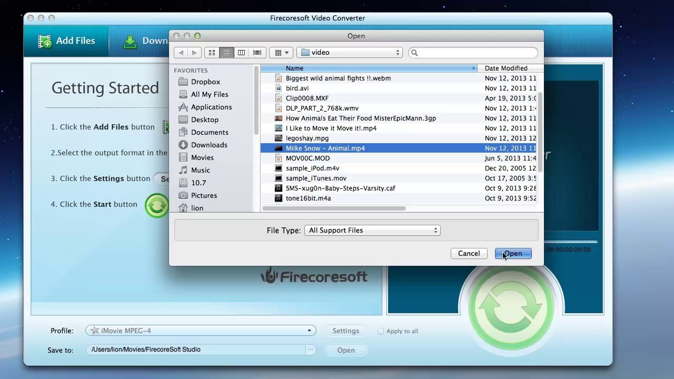Viewport: 674px width, 379px height.
Task: Switch Open dialog to icon view
Action: point(212,53)
